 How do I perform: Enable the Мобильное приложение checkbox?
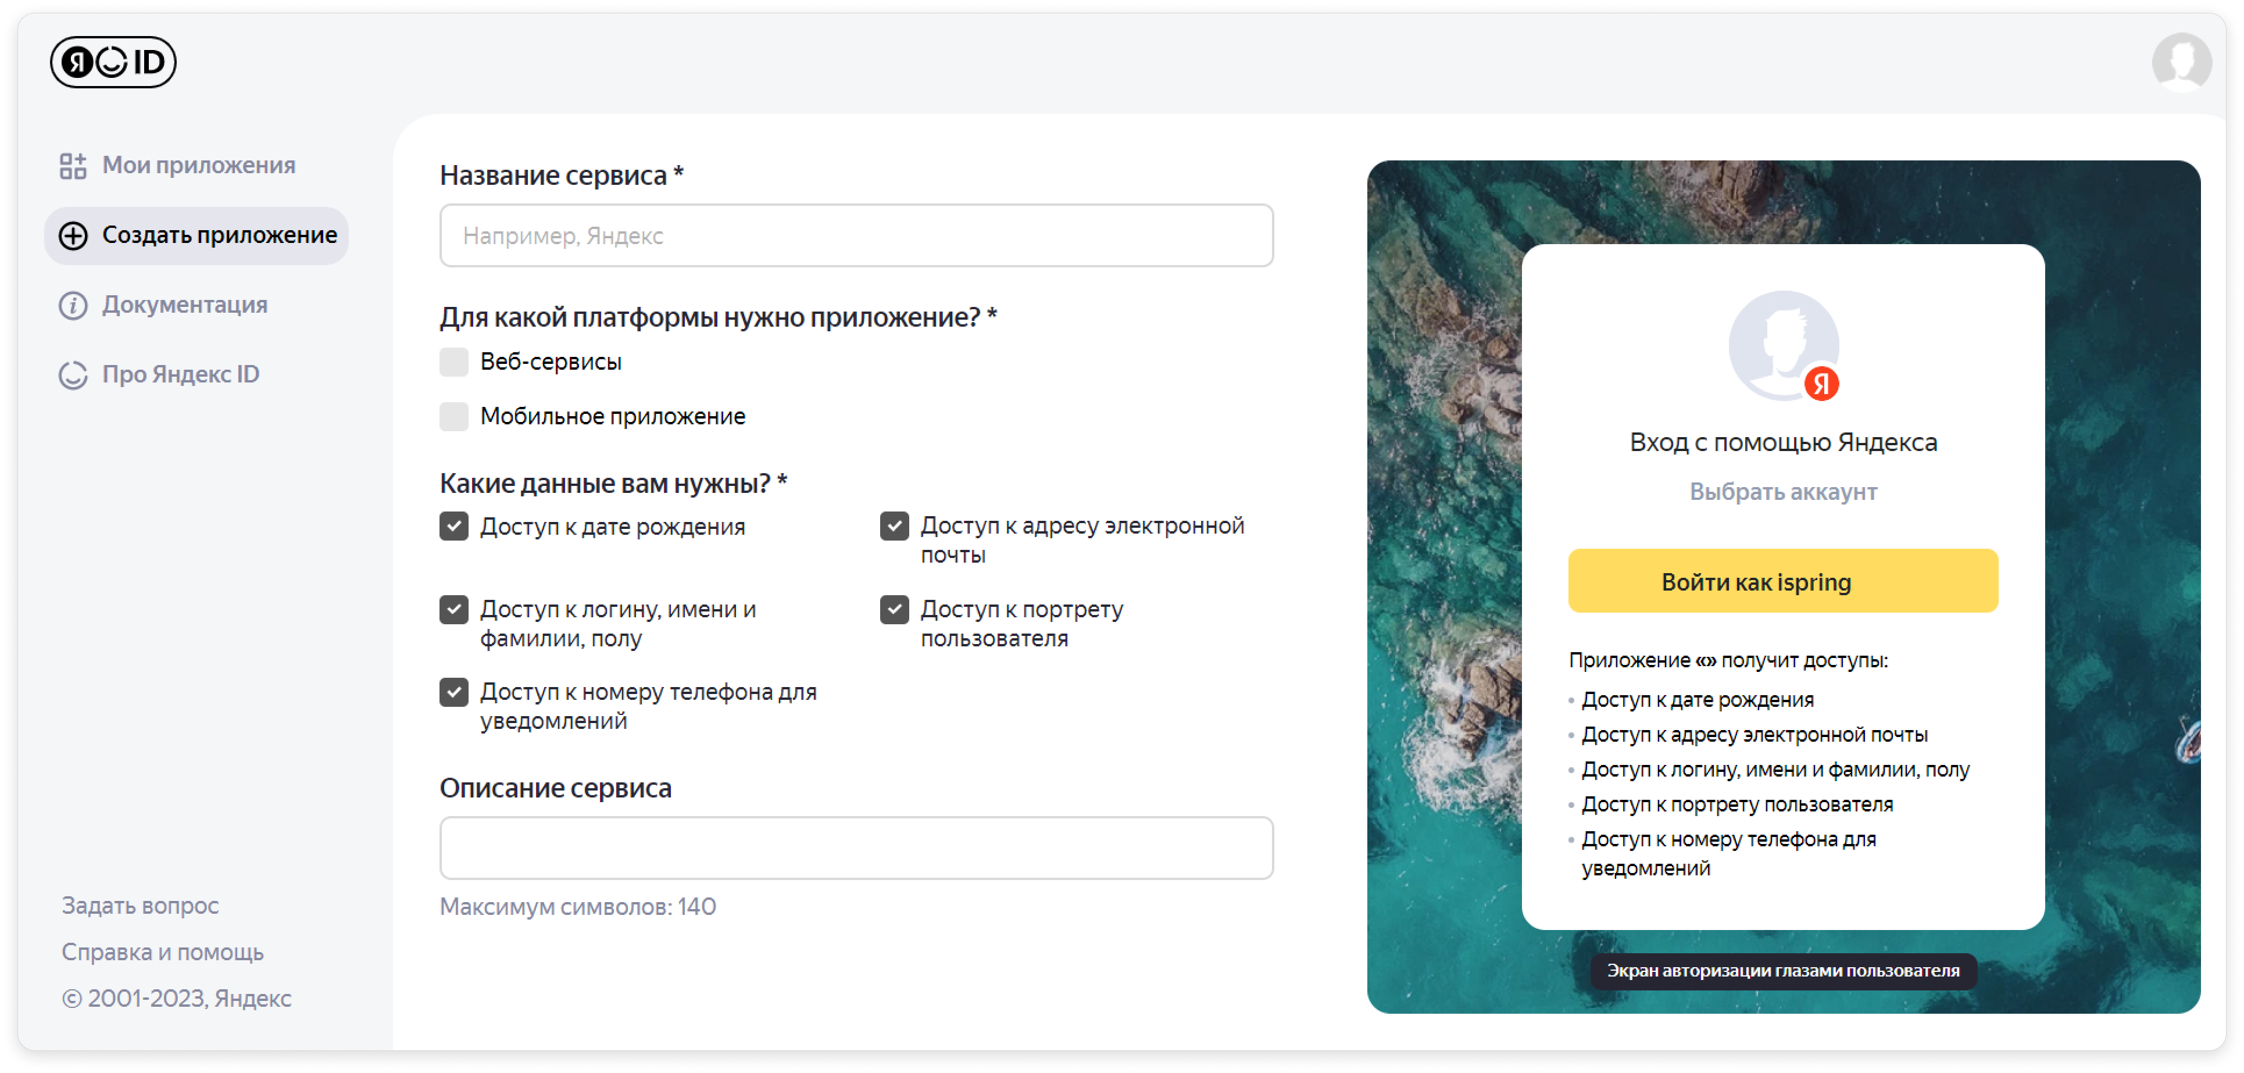(454, 417)
